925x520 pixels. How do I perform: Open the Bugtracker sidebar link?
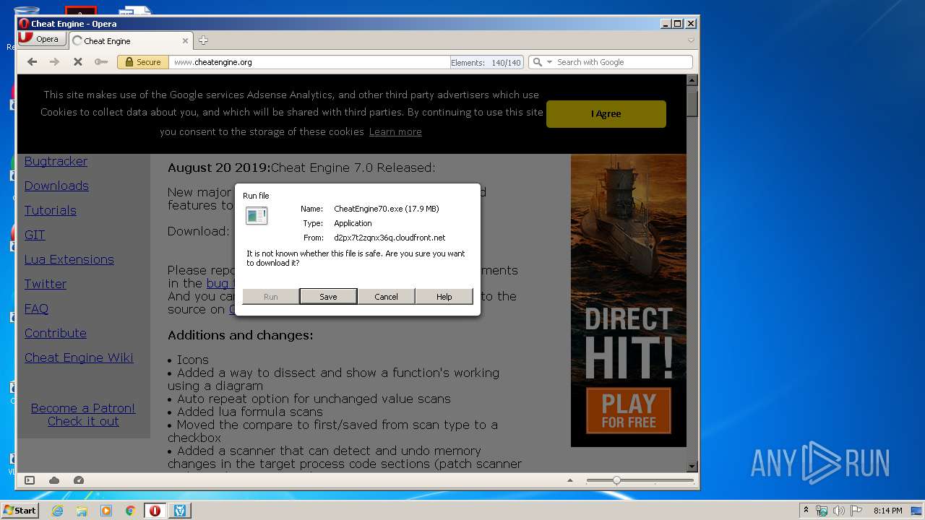coord(56,161)
